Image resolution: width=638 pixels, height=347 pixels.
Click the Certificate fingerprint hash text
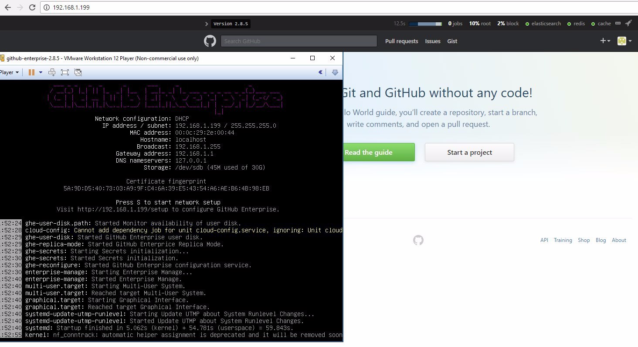tap(166, 188)
